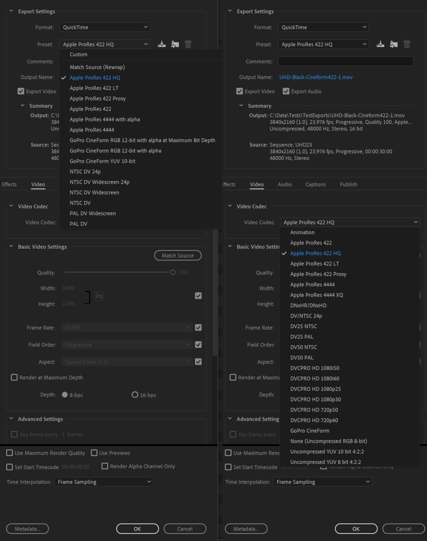Click Delete Preset trash icon in right panel
The image size is (427, 541).
[x=407, y=44]
